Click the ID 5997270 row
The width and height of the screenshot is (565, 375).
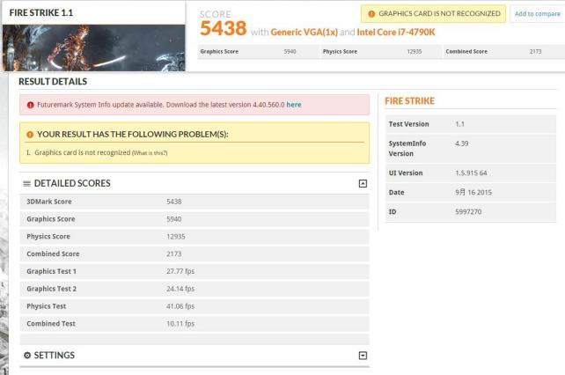pyautogui.click(x=471, y=212)
